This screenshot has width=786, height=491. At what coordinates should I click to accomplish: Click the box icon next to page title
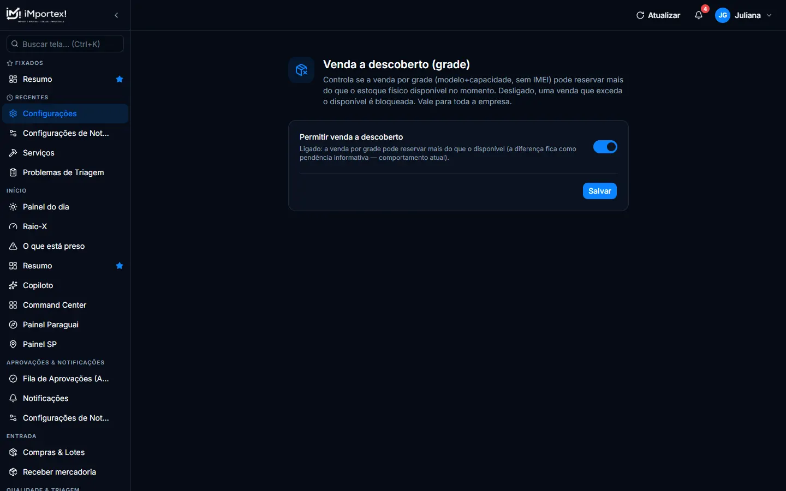click(301, 70)
